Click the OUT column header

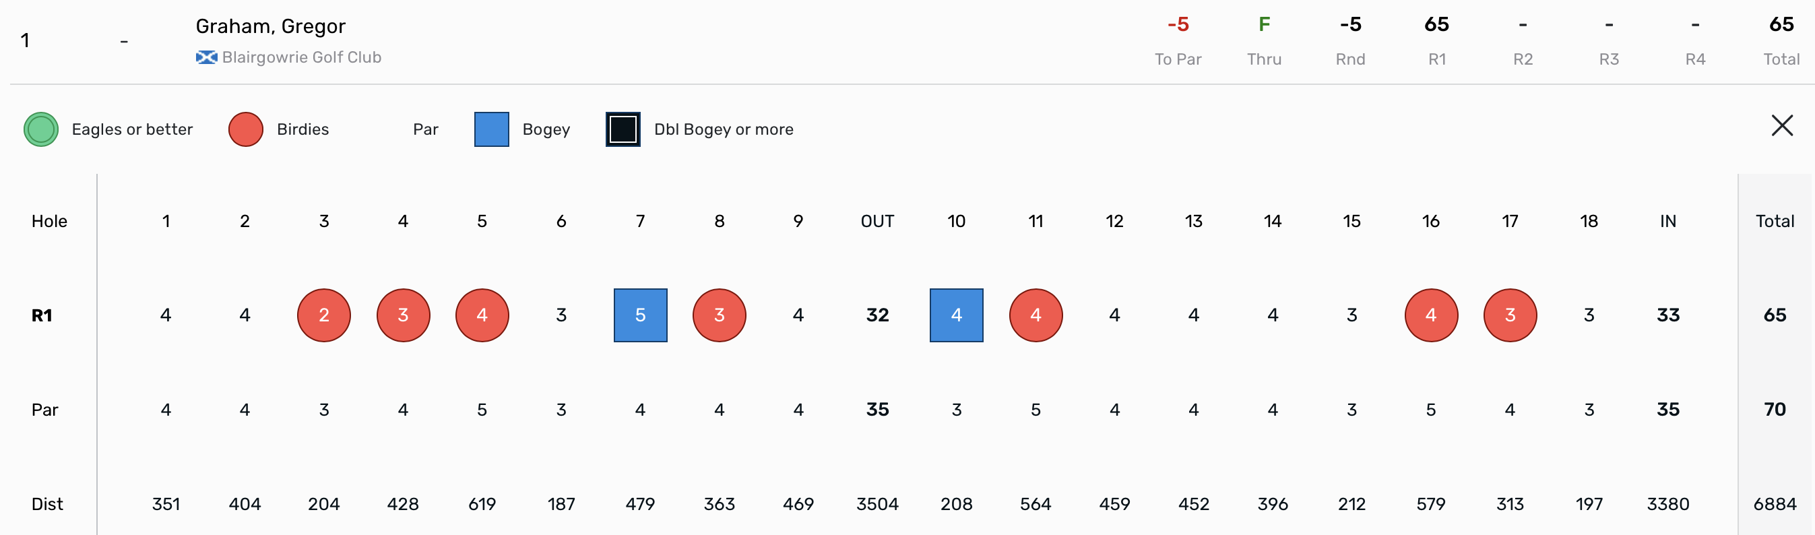[x=877, y=221]
